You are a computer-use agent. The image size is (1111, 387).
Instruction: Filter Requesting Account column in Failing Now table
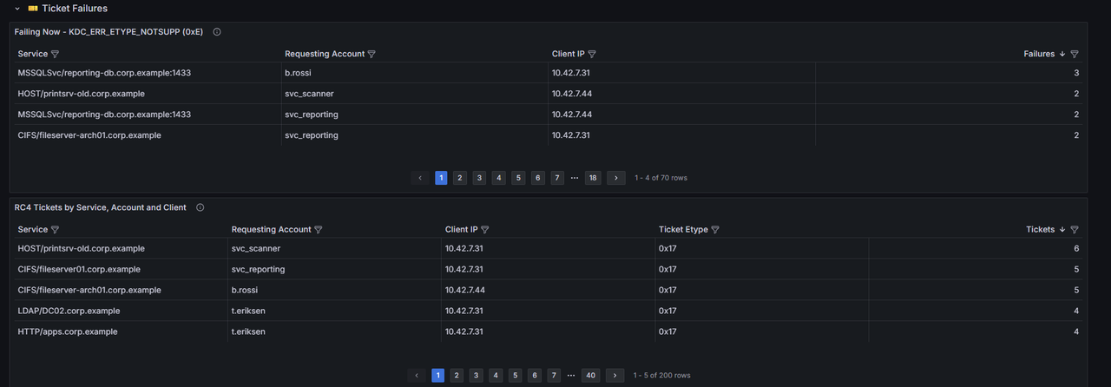click(x=371, y=54)
